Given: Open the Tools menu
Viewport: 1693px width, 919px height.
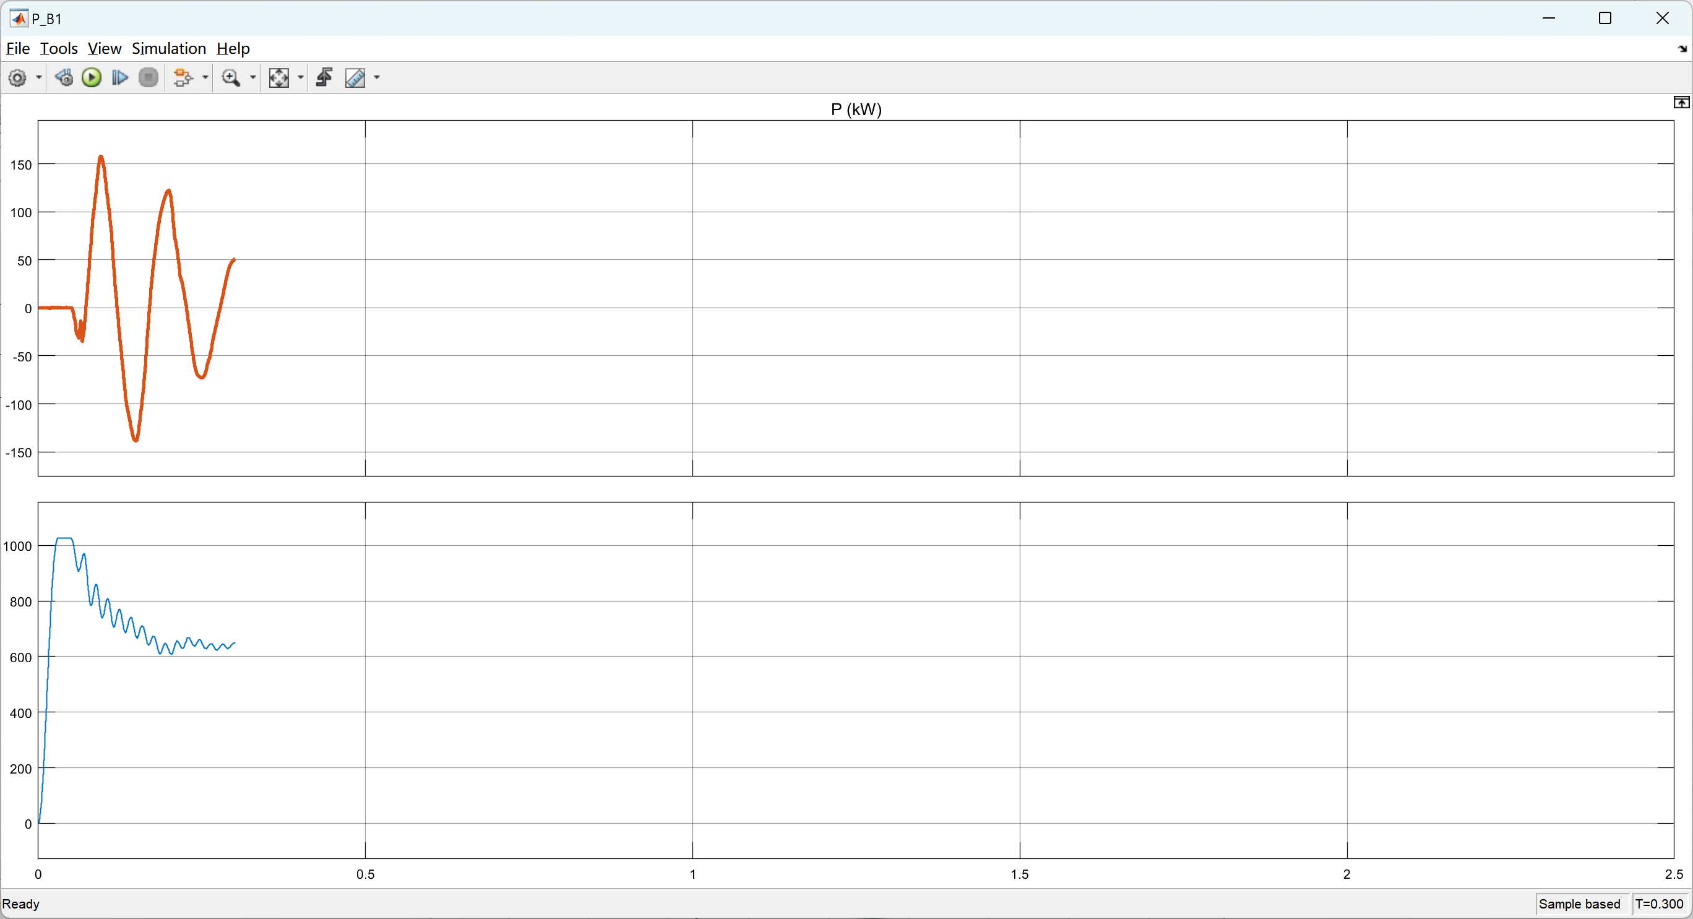Looking at the screenshot, I should click(59, 49).
